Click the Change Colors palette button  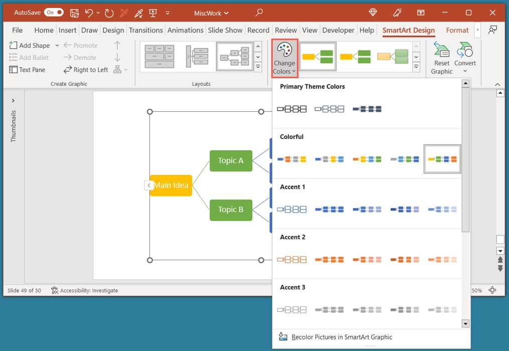(284, 58)
